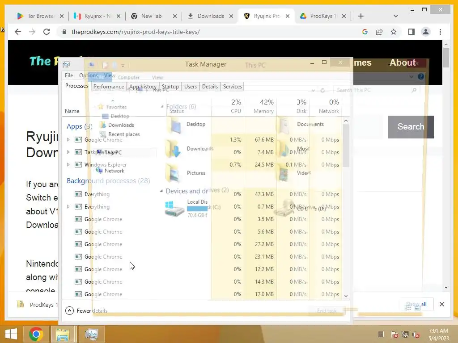Screen dimensions: 458x343
Task: Click the volume speaker tray icon
Action: click(416, 334)
